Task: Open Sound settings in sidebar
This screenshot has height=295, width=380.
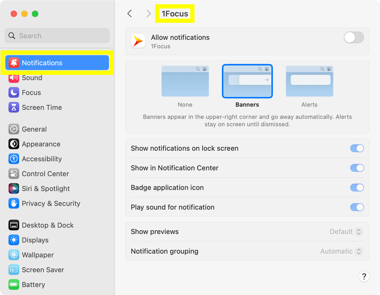Action: tap(57, 77)
